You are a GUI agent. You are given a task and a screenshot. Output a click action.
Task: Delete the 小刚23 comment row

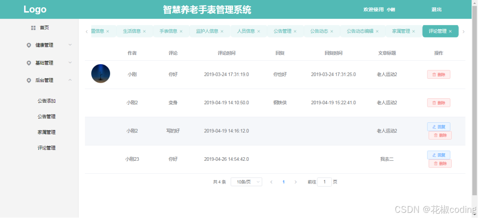(x=440, y=164)
